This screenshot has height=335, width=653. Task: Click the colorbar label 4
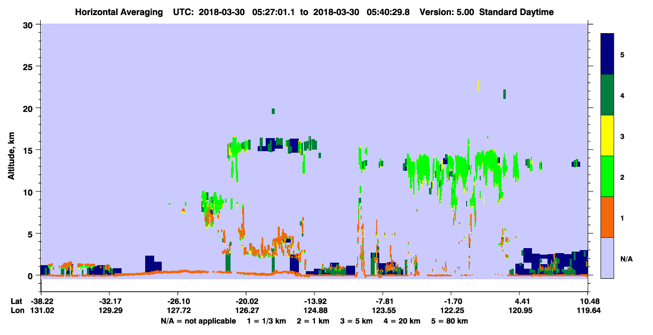pos(622,95)
